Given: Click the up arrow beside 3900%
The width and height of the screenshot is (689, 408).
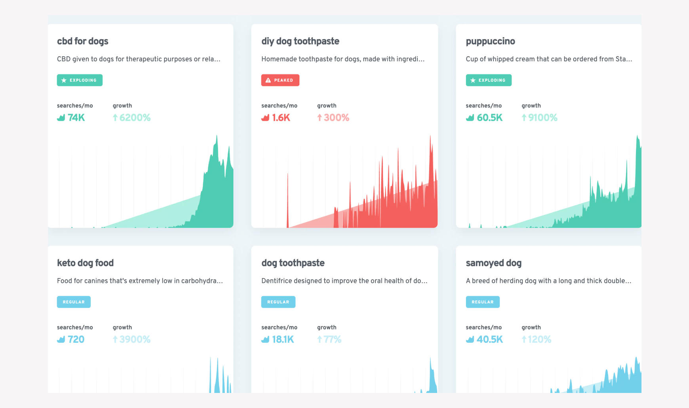Looking at the screenshot, I should (115, 339).
